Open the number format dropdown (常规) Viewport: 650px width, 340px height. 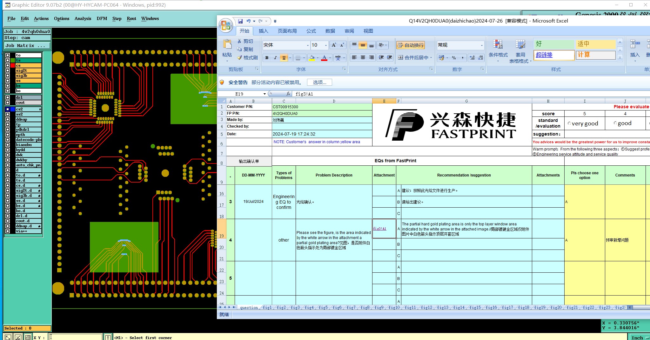(x=482, y=45)
